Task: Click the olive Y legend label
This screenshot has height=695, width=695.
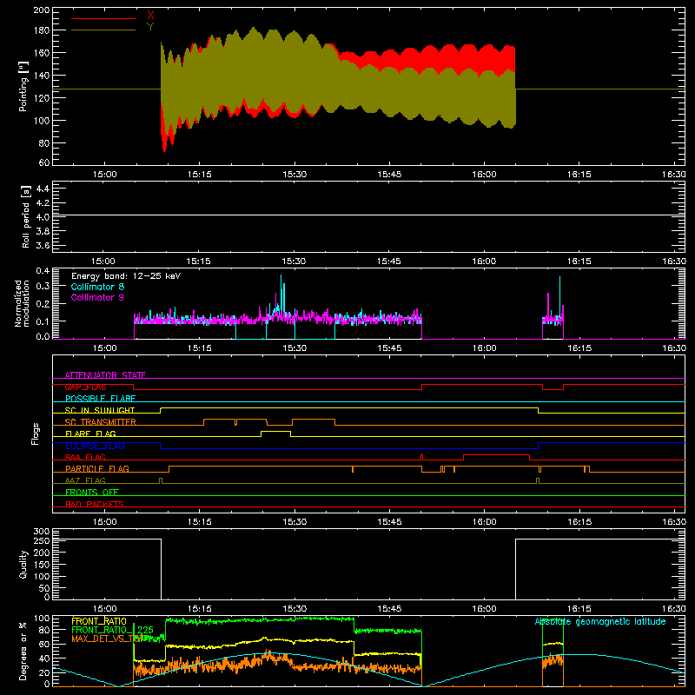Action: pyautogui.click(x=150, y=27)
